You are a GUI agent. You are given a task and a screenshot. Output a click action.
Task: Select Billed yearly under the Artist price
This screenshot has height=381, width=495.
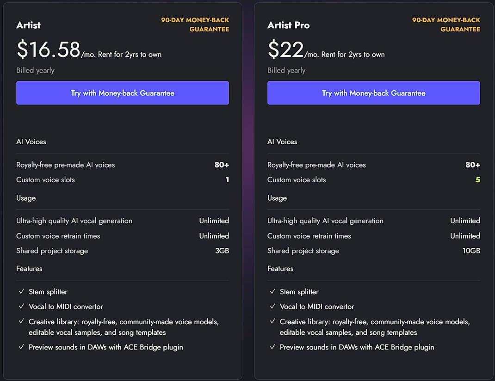[35, 70]
